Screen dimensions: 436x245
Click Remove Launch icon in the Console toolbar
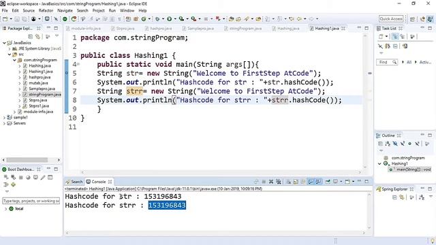tap(271, 182)
